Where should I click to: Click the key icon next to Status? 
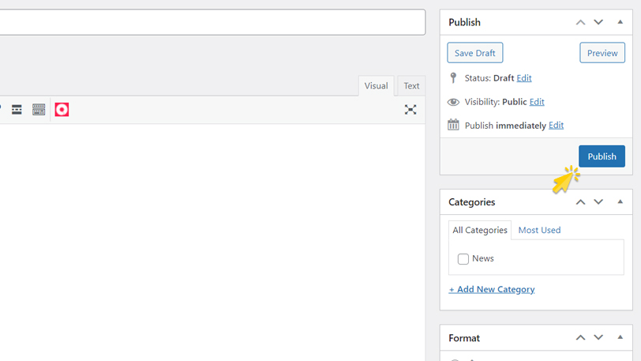453,77
